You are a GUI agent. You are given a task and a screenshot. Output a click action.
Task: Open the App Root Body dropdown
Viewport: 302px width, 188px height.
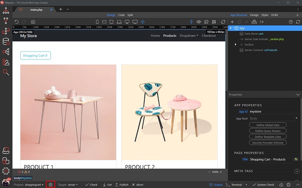pos(274,118)
